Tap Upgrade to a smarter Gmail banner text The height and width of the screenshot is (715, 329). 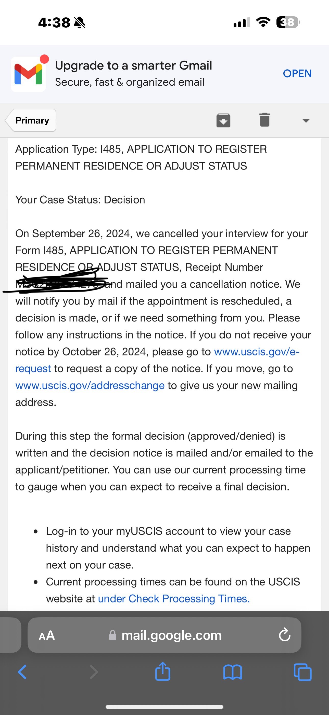tap(133, 66)
